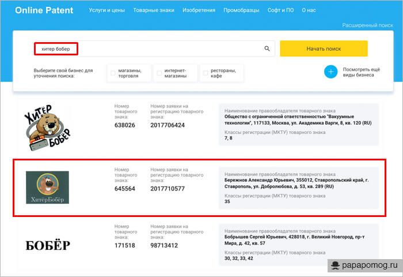The height and width of the screenshot is (277, 403).
Task: Check the магазины, торговля checkbox
Action: (x=113, y=73)
